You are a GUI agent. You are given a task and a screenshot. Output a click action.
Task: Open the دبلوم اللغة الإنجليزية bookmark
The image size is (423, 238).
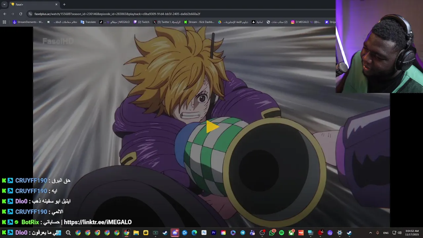233,22
